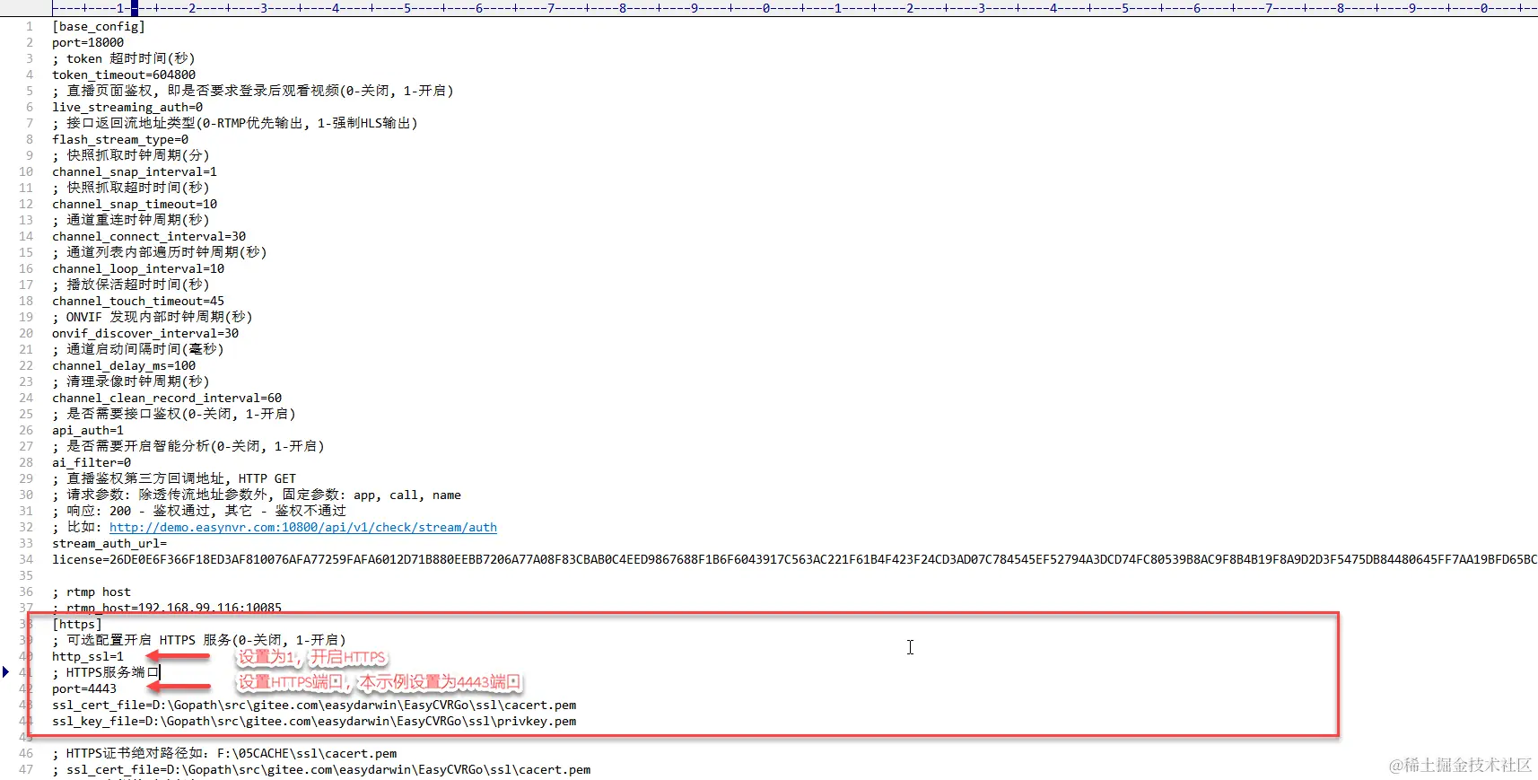The width and height of the screenshot is (1538, 780).
Task: Click the [base_config] section header line
Action: [99, 27]
